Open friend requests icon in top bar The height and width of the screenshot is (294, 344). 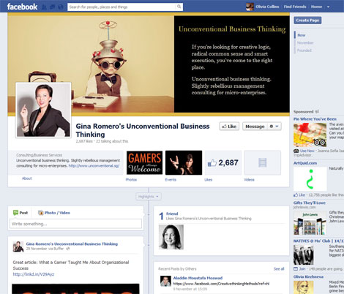click(x=44, y=7)
